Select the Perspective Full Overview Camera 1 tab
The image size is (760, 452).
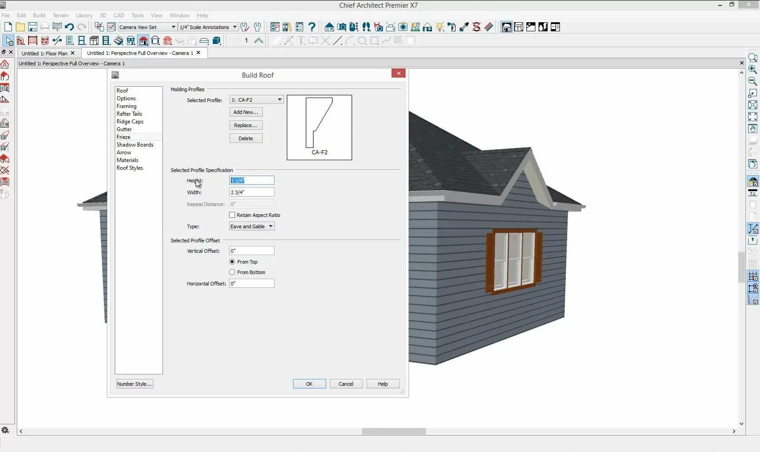(140, 53)
